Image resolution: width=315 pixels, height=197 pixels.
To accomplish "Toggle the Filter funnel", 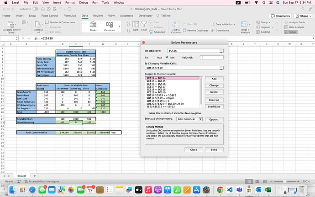I will [x=144, y=26].
